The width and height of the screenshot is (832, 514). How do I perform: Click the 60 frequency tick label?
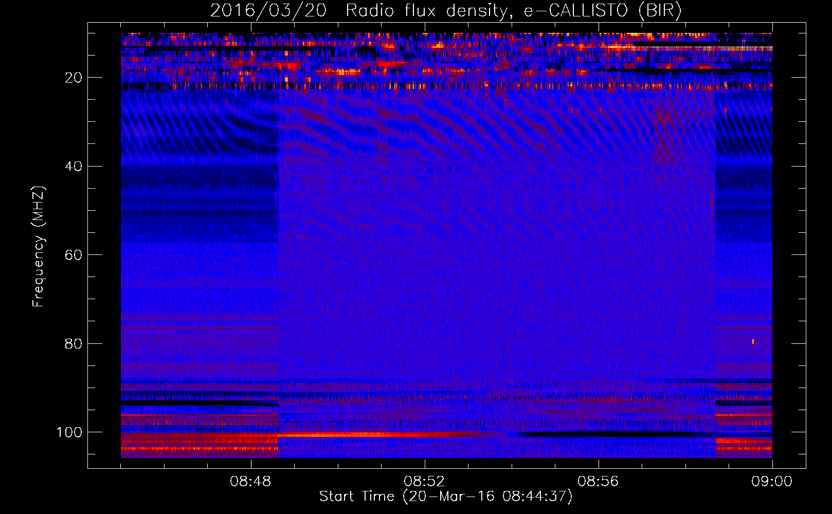point(74,255)
